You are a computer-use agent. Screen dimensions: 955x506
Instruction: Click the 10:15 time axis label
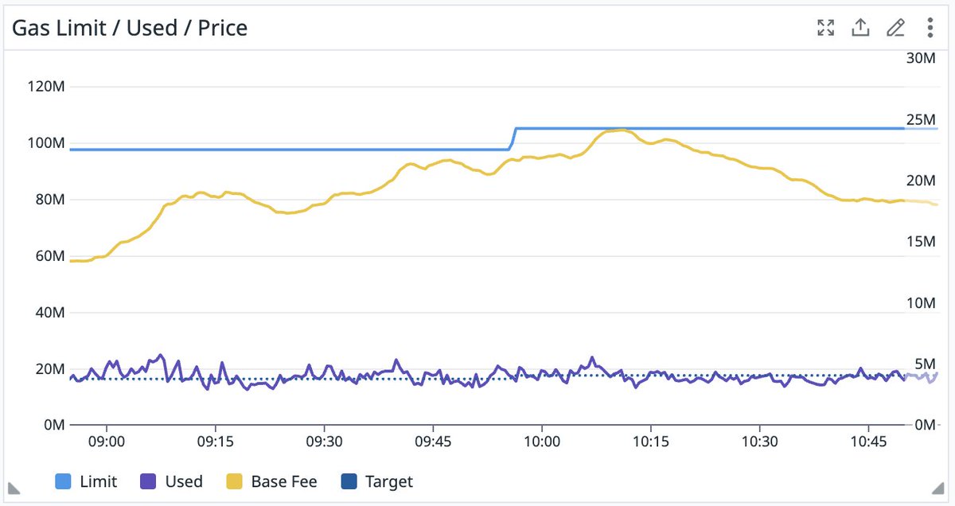650,441
